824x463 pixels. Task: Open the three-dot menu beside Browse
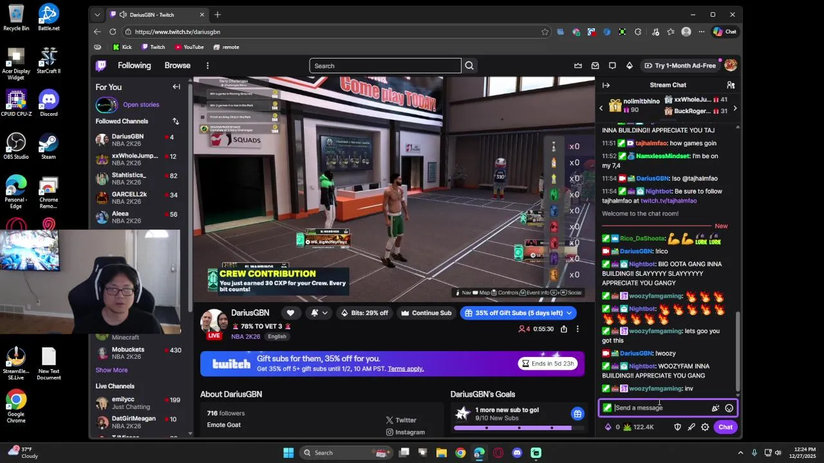click(x=207, y=66)
